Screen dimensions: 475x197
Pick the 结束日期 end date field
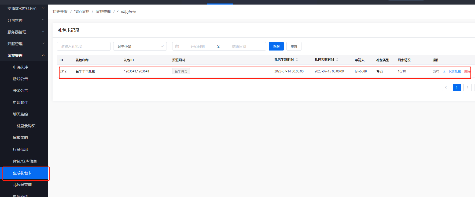coord(239,47)
